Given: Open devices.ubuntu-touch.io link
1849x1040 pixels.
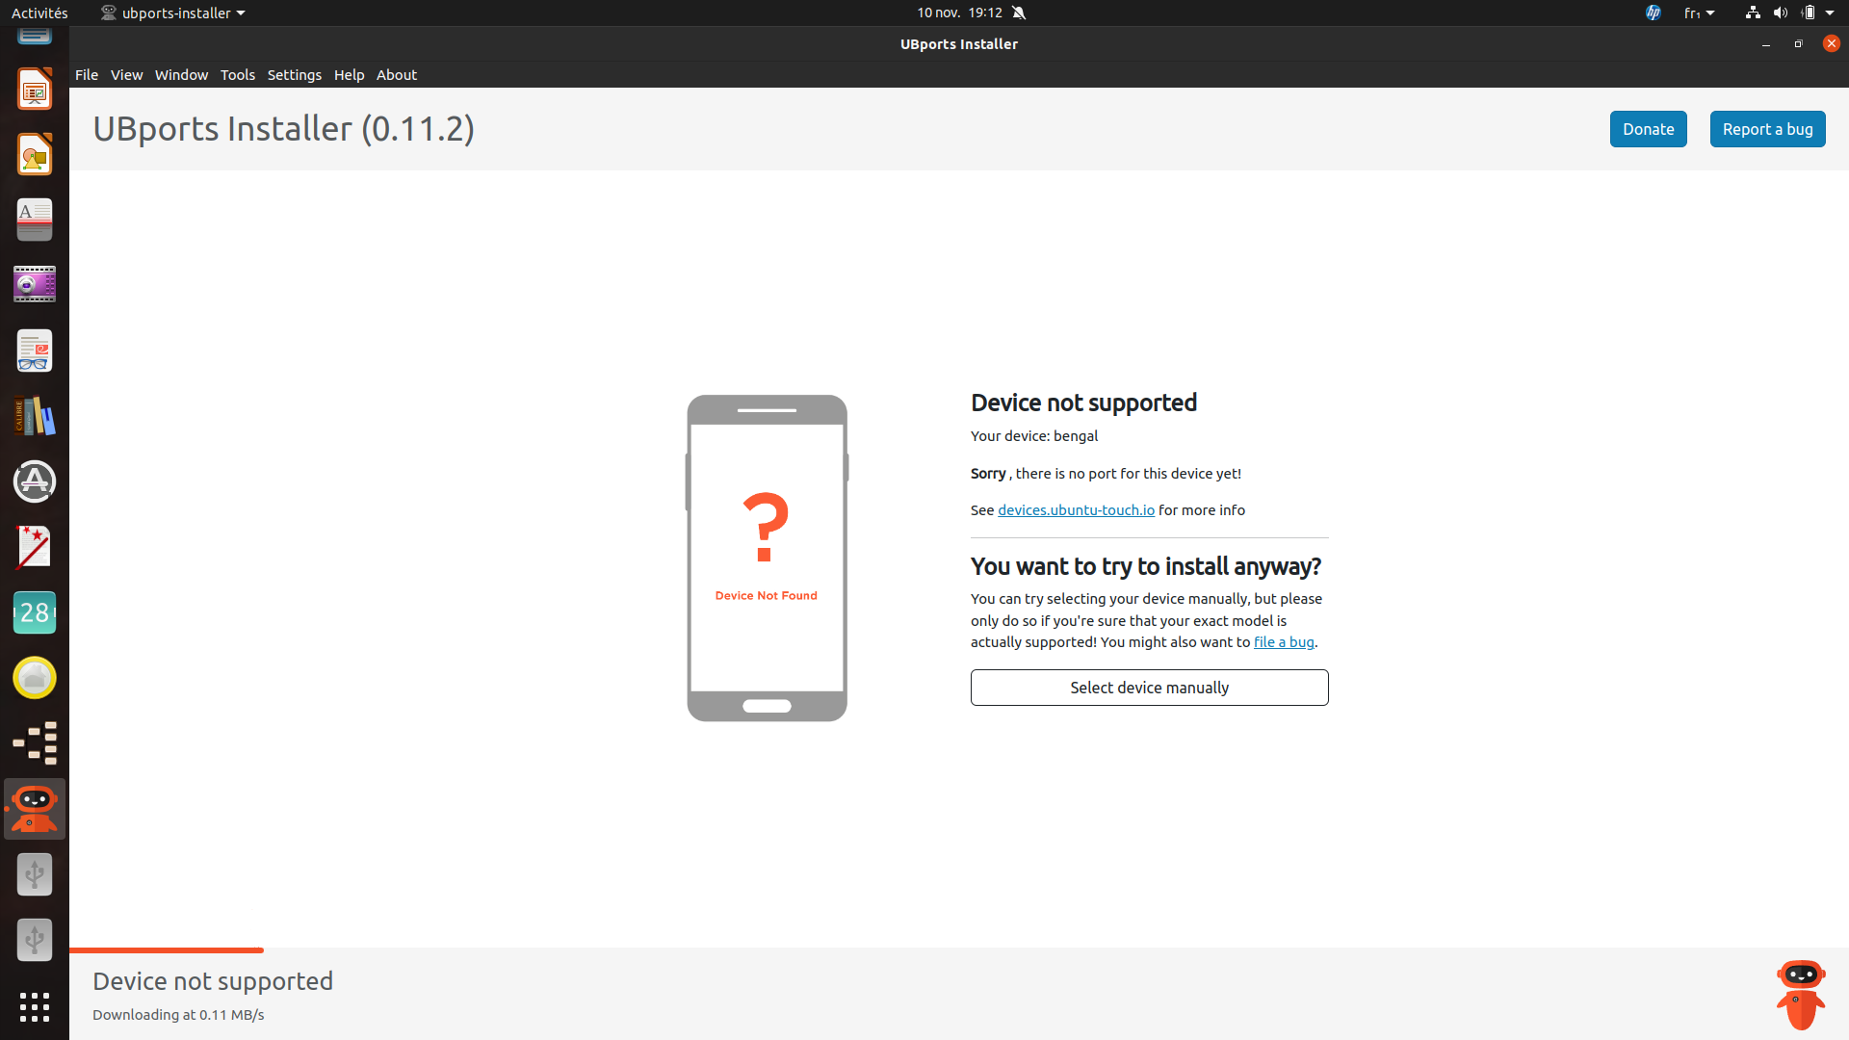Looking at the screenshot, I should click(x=1076, y=510).
